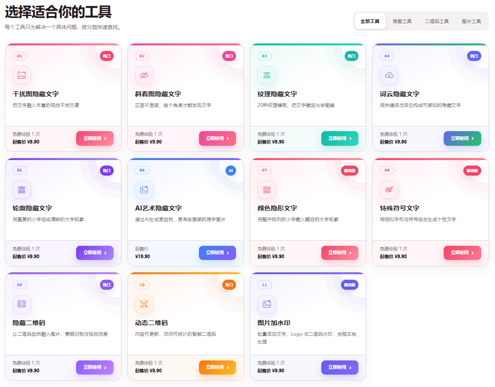This screenshot has height=387, width=495.
Task: Click 立即使用 for 轮廓隐藏文字
Action: click(x=95, y=253)
